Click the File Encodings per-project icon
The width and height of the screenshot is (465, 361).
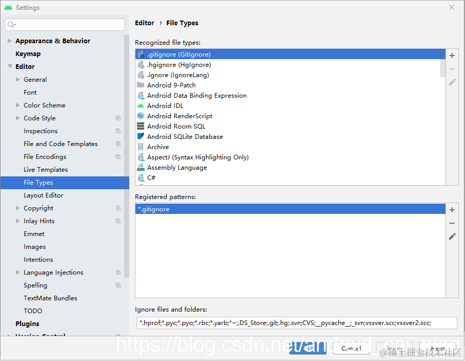pos(118,157)
